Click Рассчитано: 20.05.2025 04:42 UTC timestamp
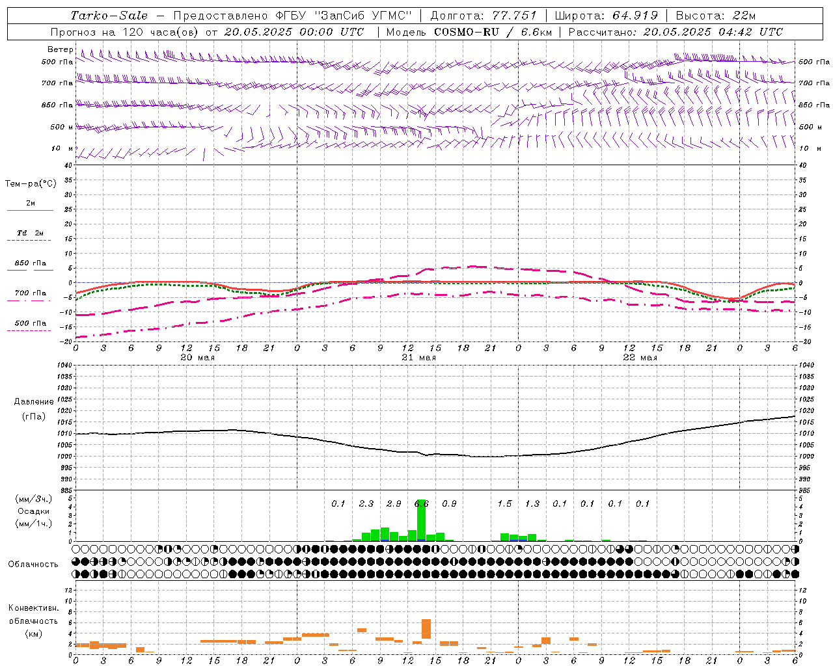This screenshot has width=833, height=666. coord(676,32)
